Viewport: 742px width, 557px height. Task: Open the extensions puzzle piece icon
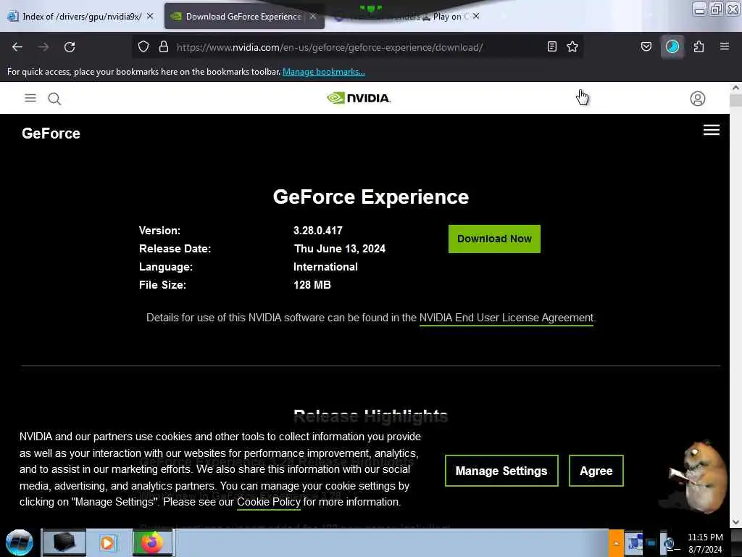coord(699,46)
